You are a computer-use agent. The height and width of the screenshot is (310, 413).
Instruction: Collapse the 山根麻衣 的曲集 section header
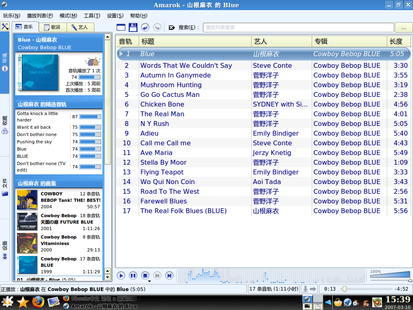click(59, 184)
